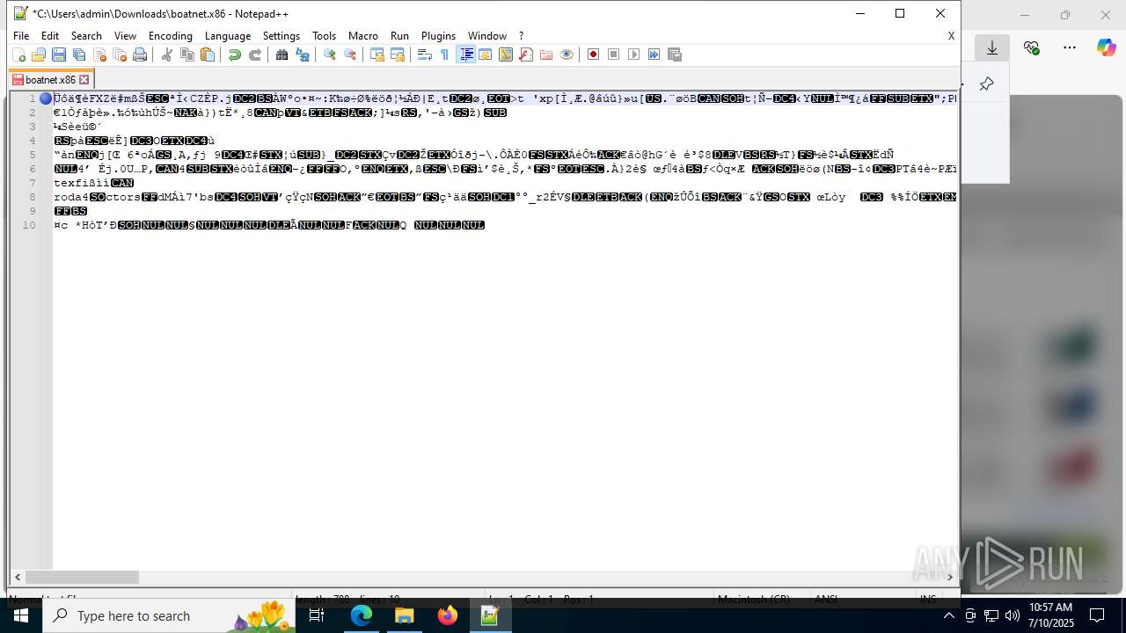Save the current file
The width and height of the screenshot is (1126, 633).
(59, 55)
